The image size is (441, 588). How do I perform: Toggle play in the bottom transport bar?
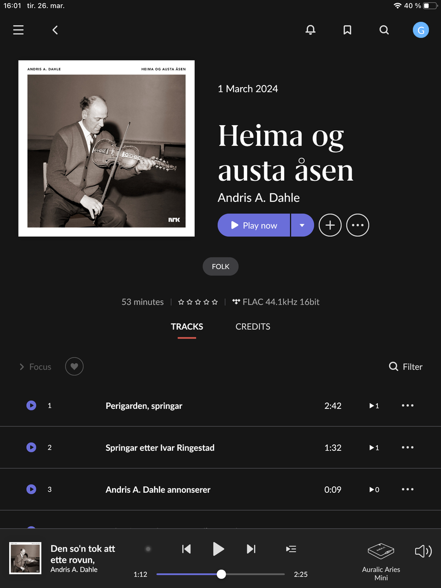[218, 549]
